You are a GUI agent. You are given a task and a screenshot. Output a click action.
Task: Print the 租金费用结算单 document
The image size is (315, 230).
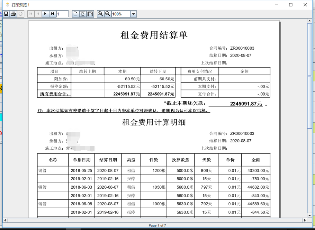[x=13, y=13]
